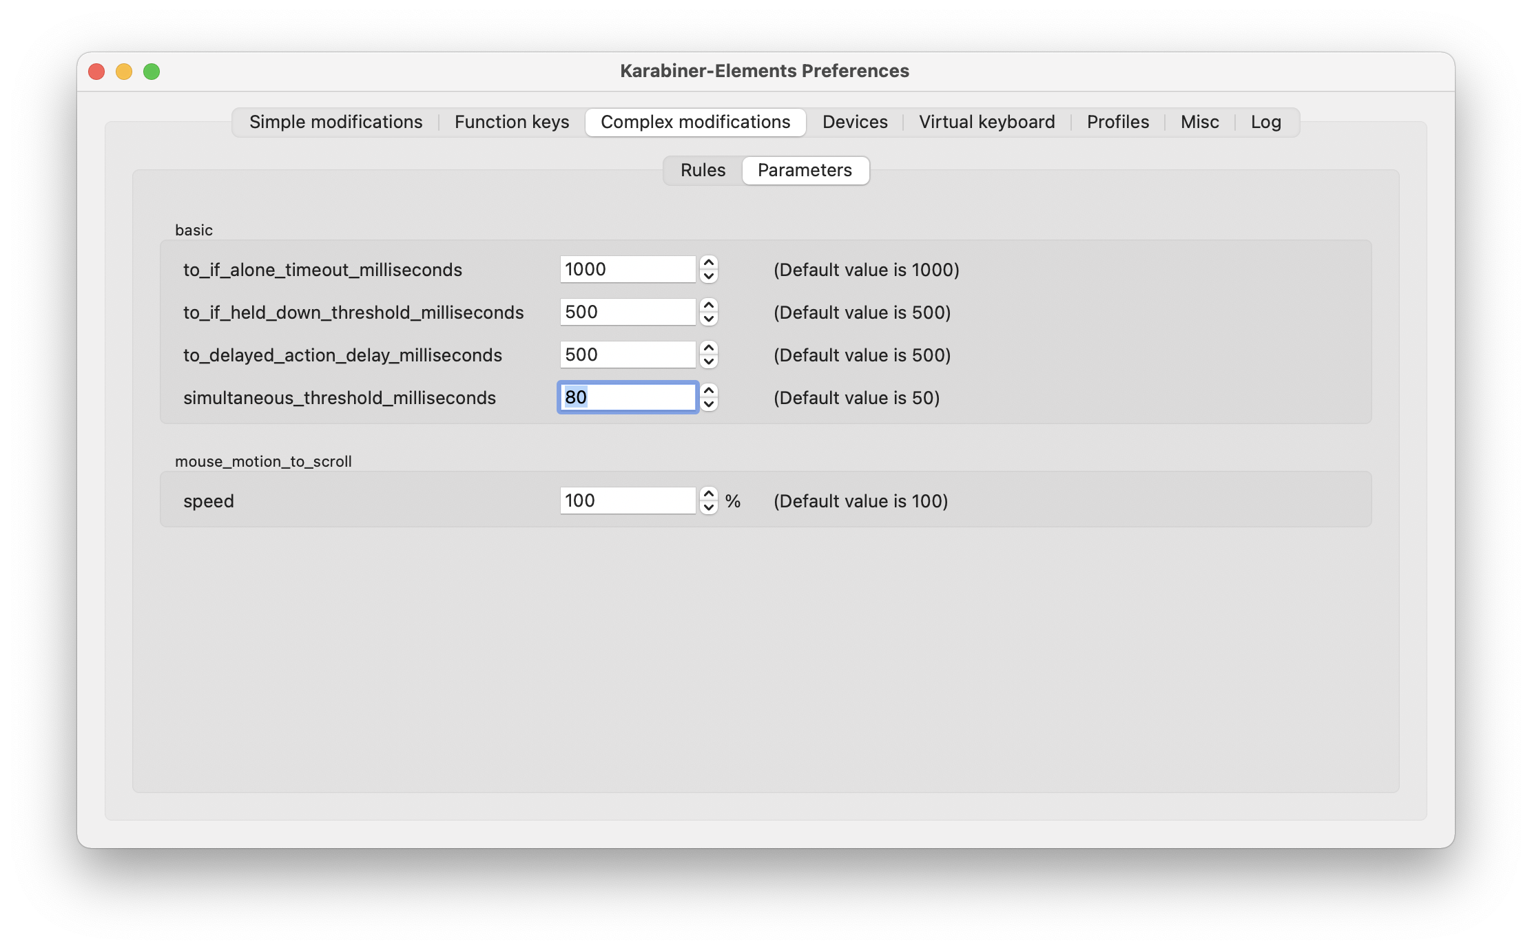Switch to Simple modifications tab
This screenshot has width=1532, height=950.
coord(335,122)
